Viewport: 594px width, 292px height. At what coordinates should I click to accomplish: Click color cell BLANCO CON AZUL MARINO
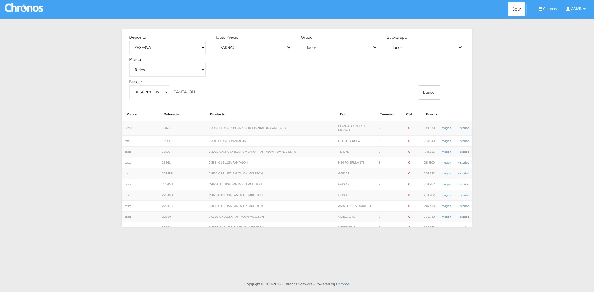tap(352, 128)
